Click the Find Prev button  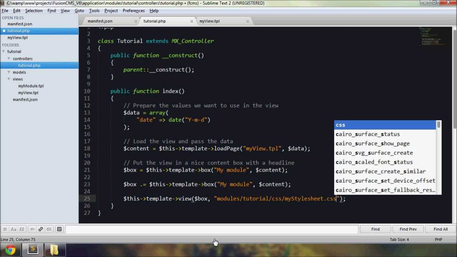click(x=408, y=229)
